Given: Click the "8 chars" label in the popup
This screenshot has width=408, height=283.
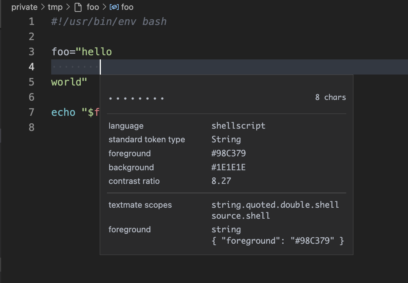Looking at the screenshot, I should coord(330,97).
